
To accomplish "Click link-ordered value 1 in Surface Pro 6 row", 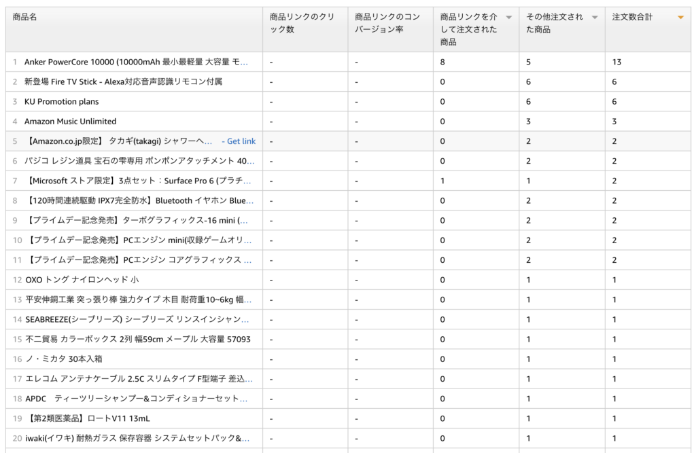I will 442,181.
